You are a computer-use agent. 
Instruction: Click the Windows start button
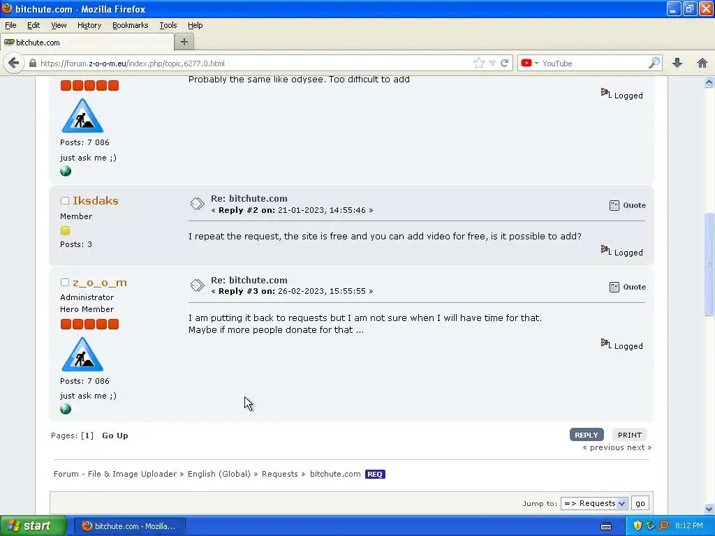coord(34,526)
